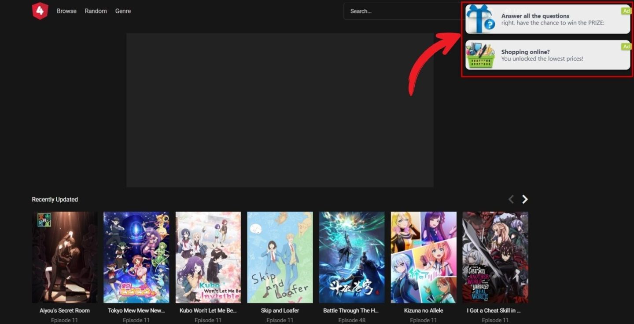
Task: Open I Got a Cheat Skill poster
Action: (495, 257)
